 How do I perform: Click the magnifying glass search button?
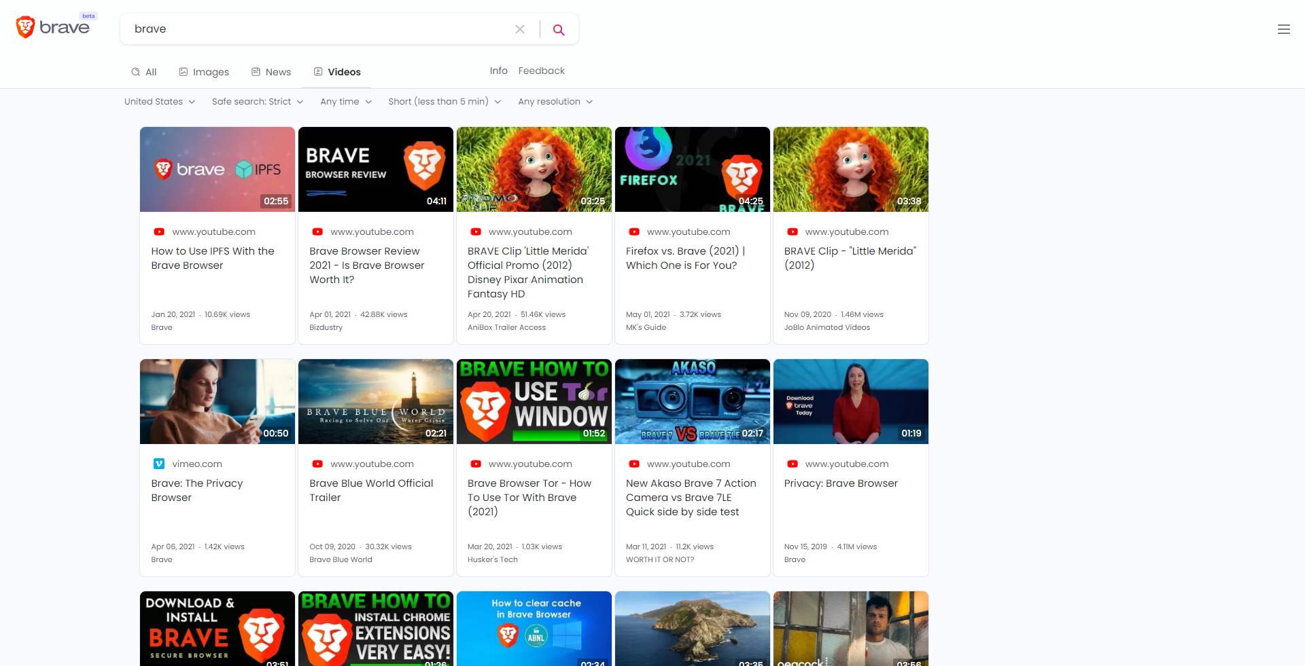(559, 29)
